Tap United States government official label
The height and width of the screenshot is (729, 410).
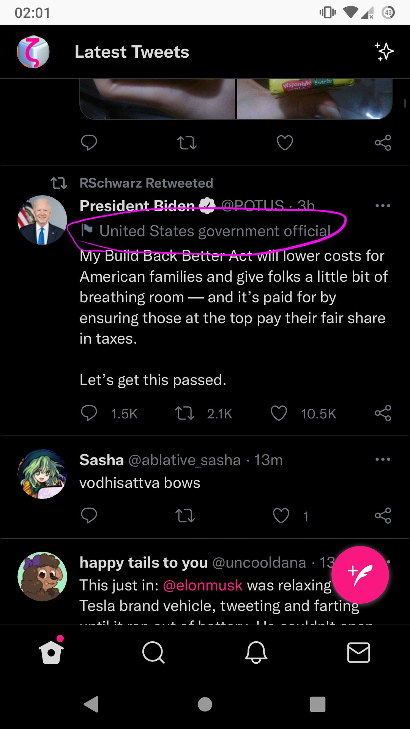214,231
